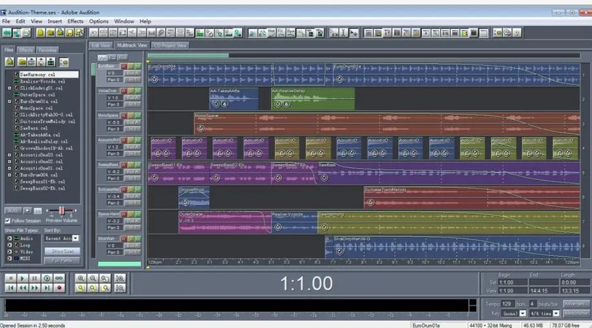
Task: Toggle the Audio file type checkbox
Action: [10, 238]
